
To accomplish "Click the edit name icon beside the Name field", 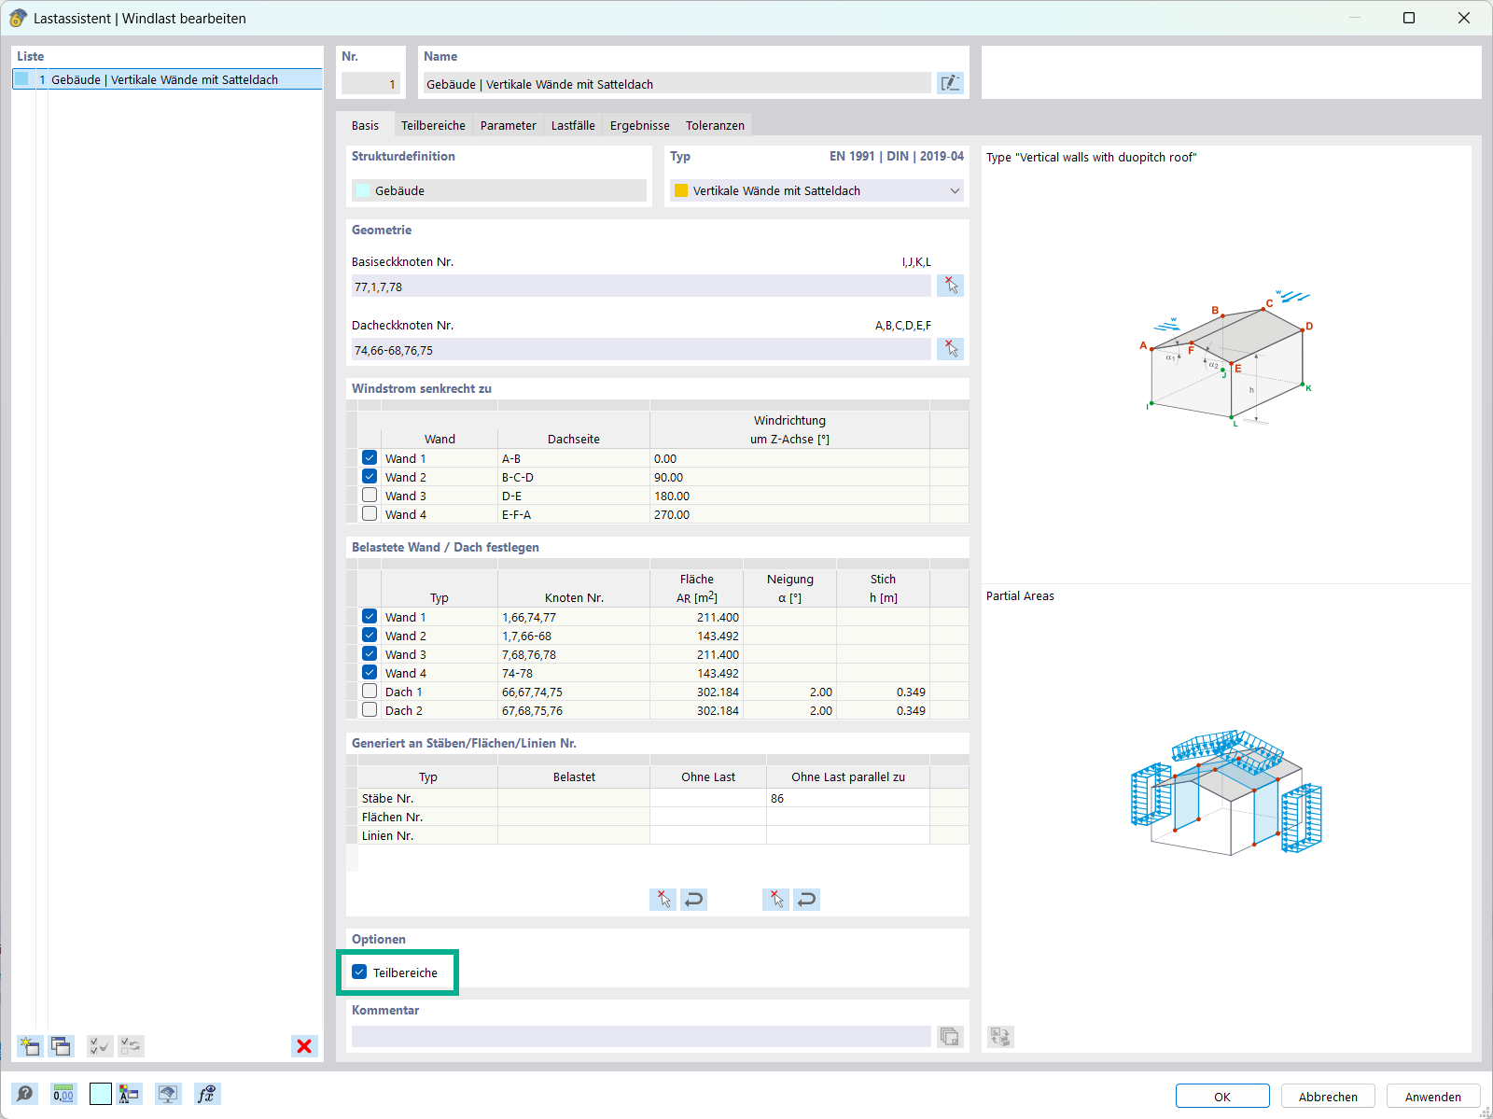I will (x=950, y=83).
